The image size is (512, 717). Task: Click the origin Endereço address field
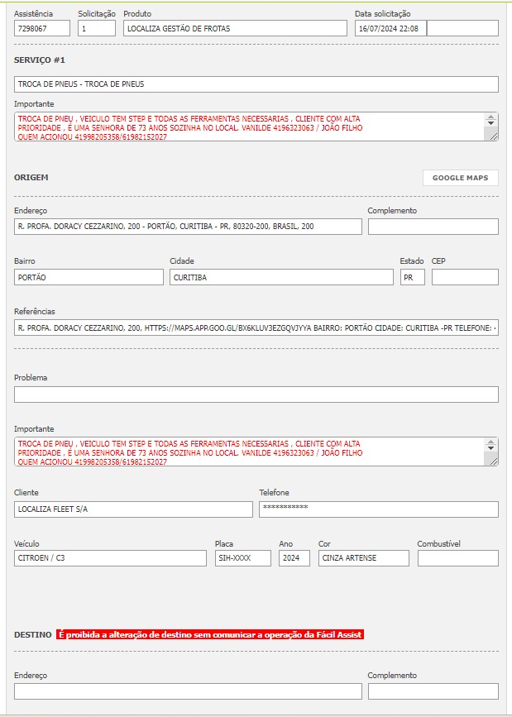[x=188, y=227]
